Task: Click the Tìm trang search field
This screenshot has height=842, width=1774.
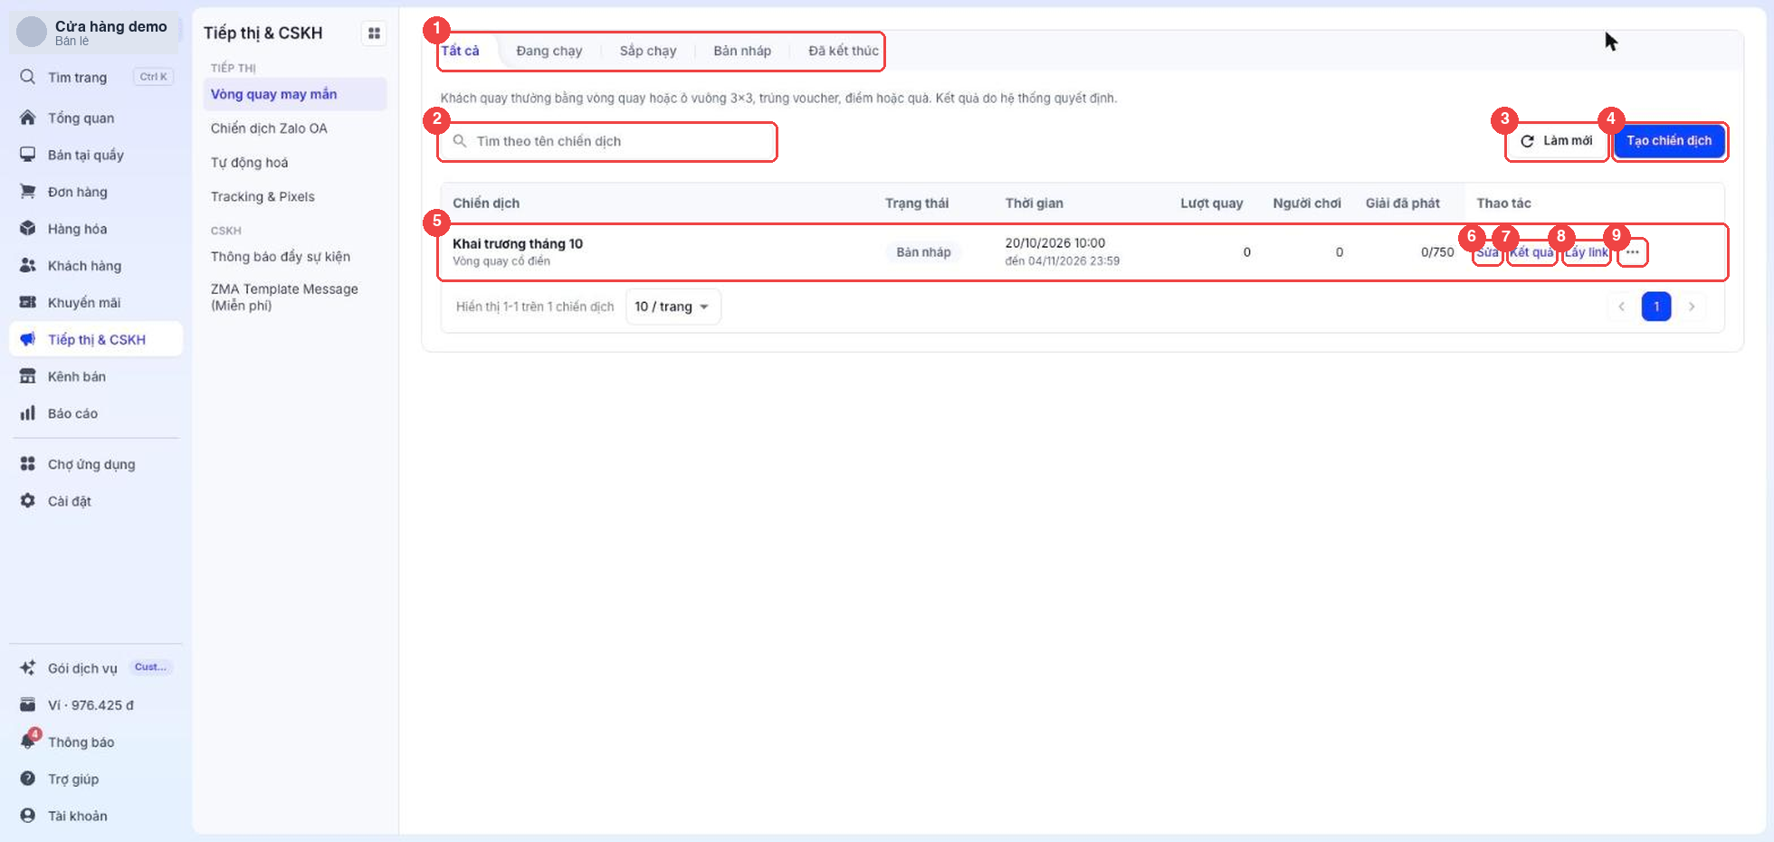Action: click(96, 77)
